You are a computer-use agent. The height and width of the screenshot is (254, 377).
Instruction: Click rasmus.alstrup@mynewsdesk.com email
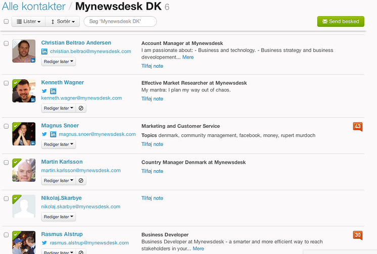point(89,243)
